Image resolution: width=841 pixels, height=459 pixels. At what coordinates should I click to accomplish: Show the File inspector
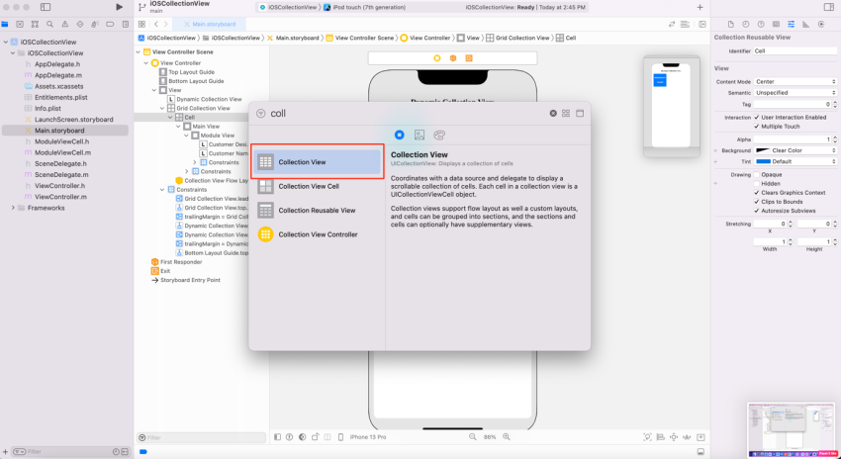click(730, 24)
